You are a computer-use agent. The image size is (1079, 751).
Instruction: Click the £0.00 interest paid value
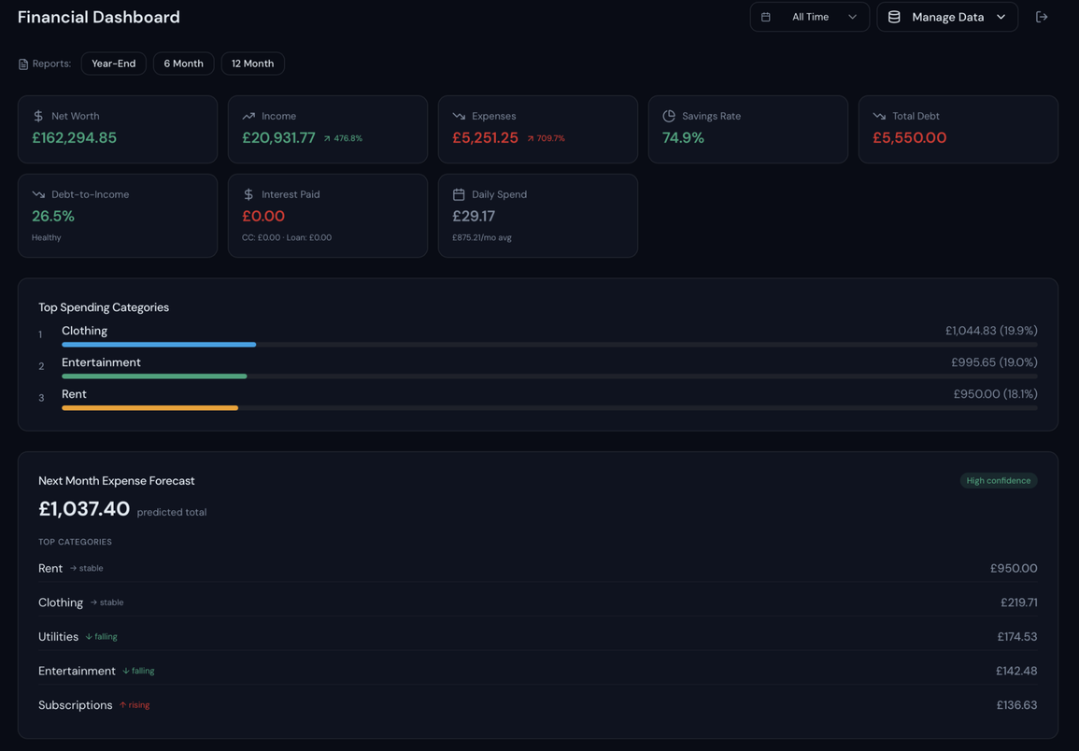click(263, 216)
